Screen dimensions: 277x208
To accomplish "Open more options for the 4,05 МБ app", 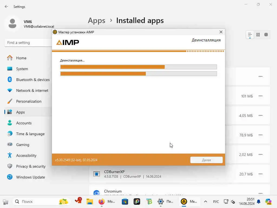I will pyautogui.click(x=260, y=115).
